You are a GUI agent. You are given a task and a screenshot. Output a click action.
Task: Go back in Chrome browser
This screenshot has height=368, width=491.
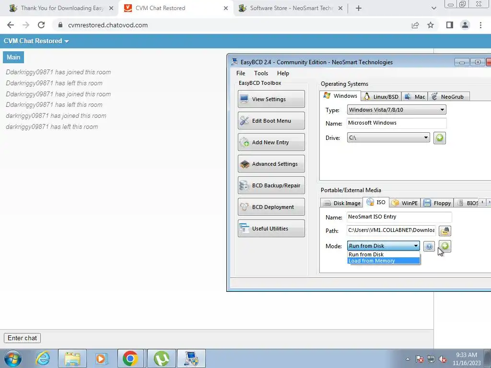(11, 25)
